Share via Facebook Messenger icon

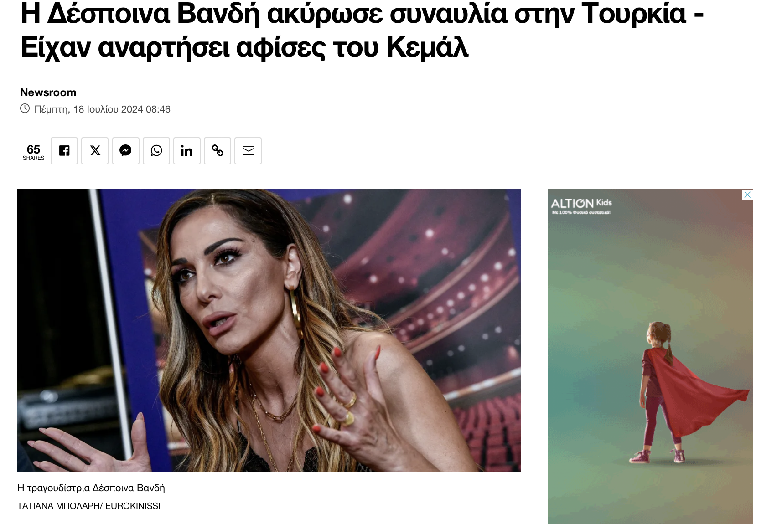coord(126,151)
